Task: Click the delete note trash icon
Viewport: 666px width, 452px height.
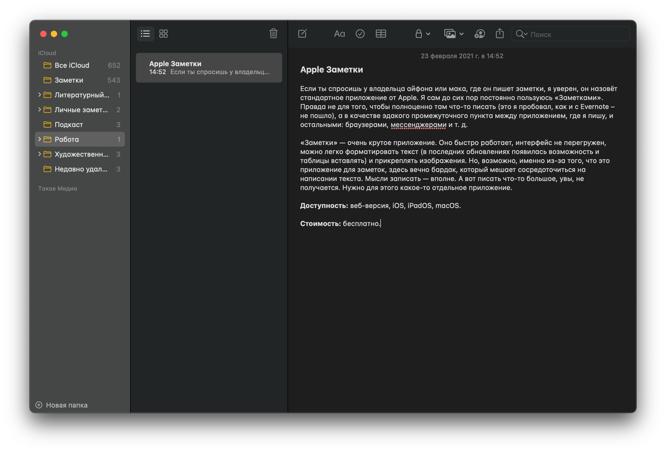Action: [x=274, y=34]
